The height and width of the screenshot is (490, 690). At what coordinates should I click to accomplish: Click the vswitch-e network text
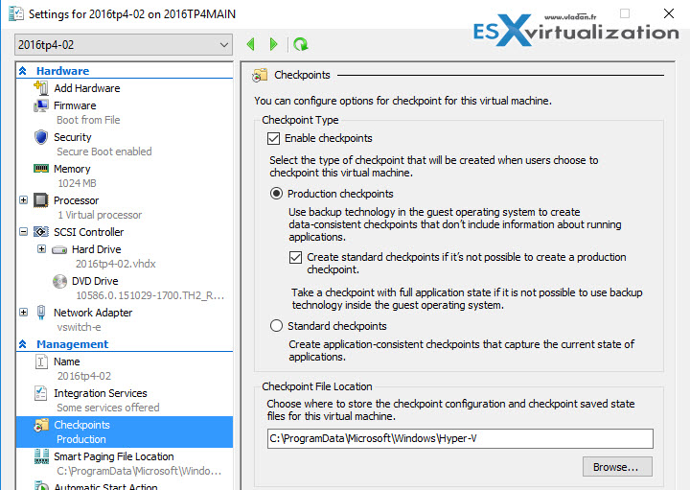[x=79, y=327]
